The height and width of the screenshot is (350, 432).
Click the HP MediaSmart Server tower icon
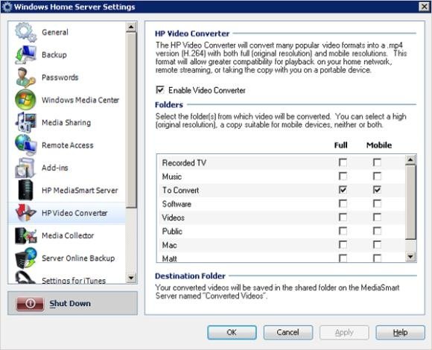[25, 190]
